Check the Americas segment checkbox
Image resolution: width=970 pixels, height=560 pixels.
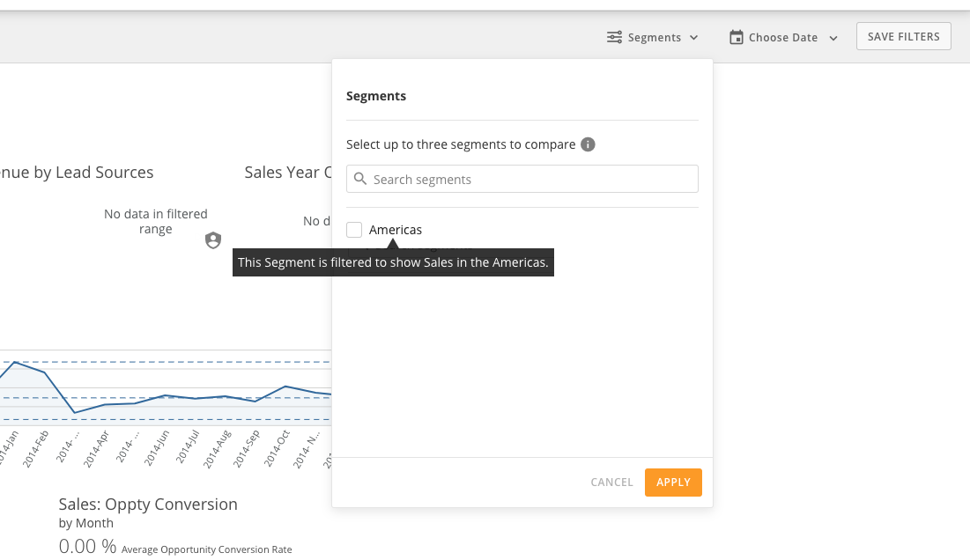354,229
